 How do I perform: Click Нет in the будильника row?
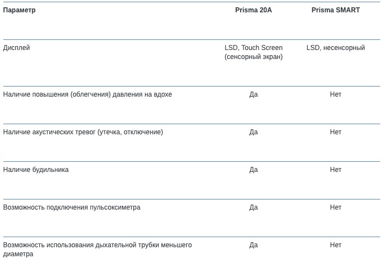[x=336, y=170]
